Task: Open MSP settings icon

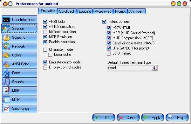Action: tap(6, 91)
